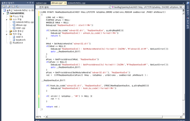Screen dimensions: 190x121
Task: Collapse the 소스 파일 folder
Action: 7,20
